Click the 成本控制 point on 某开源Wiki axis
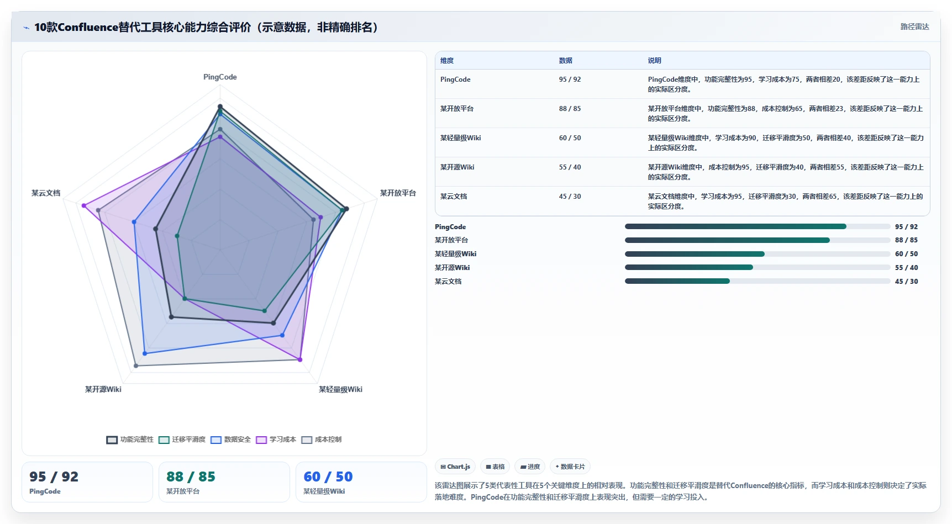This screenshot has height=524, width=952. (x=136, y=366)
